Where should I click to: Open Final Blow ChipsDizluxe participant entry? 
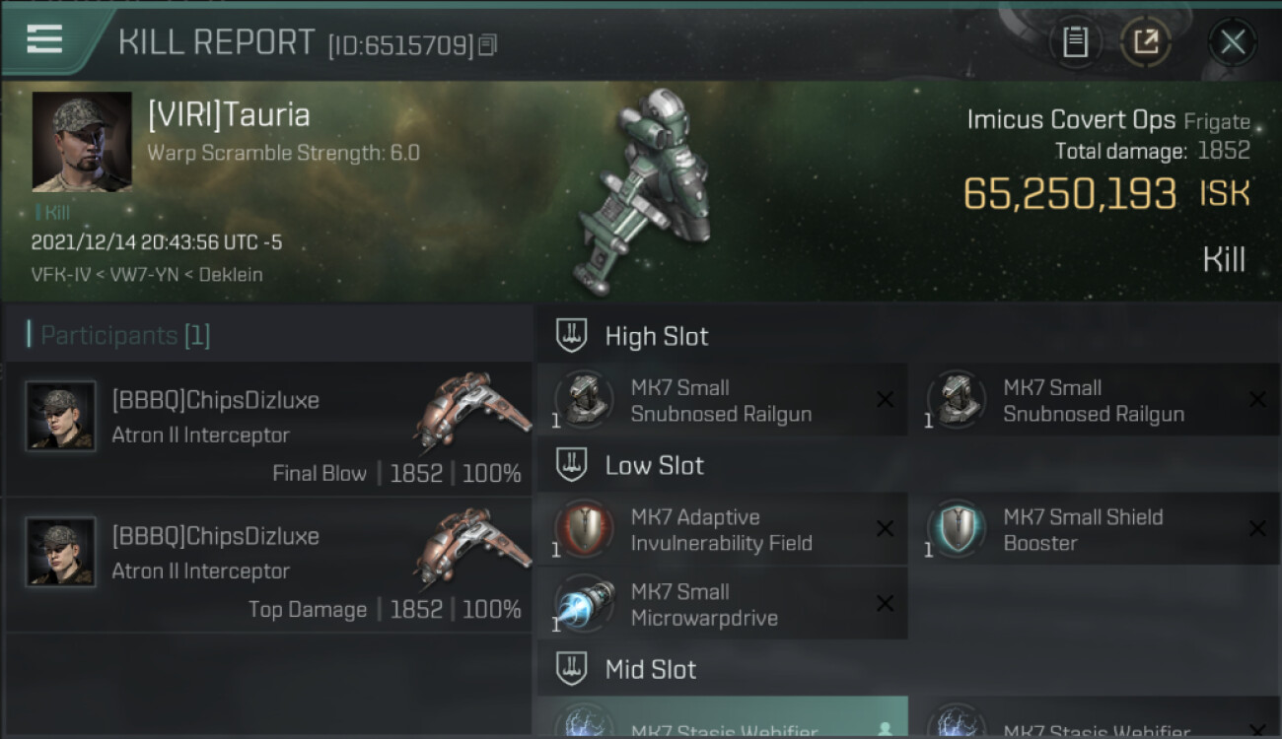pos(268,431)
